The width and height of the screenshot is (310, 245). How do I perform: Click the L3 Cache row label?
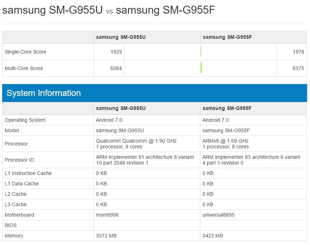(x=15, y=204)
